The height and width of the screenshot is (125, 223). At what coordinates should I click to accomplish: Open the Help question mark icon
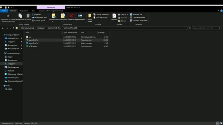point(222,11)
